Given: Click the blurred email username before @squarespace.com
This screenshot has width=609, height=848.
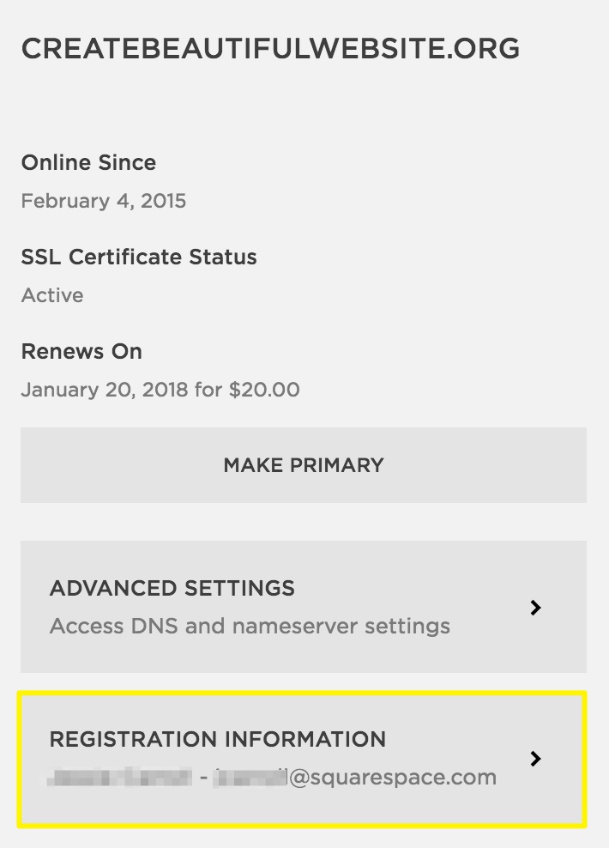Looking at the screenshot, I should (250, 778).
